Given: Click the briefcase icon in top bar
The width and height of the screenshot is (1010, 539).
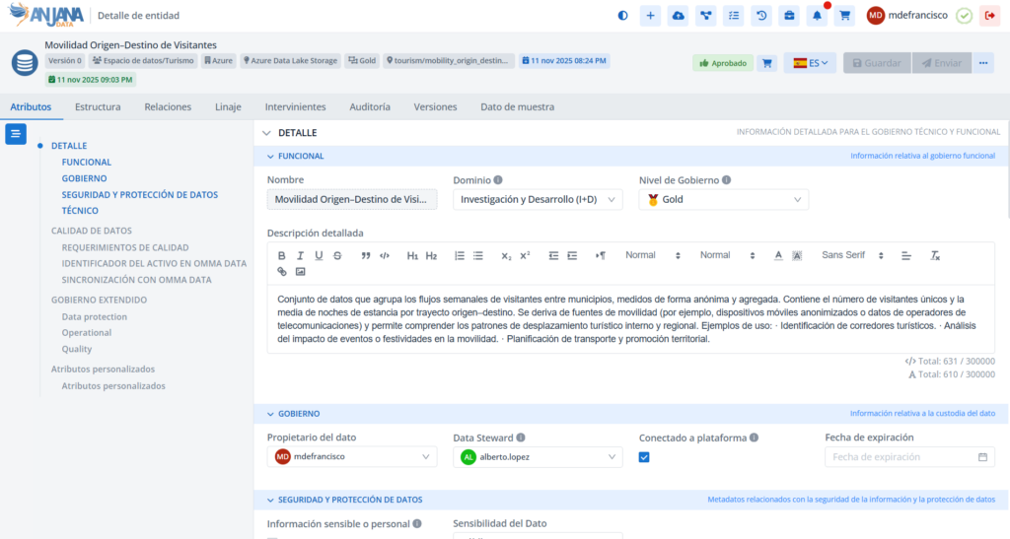Looking at the screenshot, I should 789,16.
